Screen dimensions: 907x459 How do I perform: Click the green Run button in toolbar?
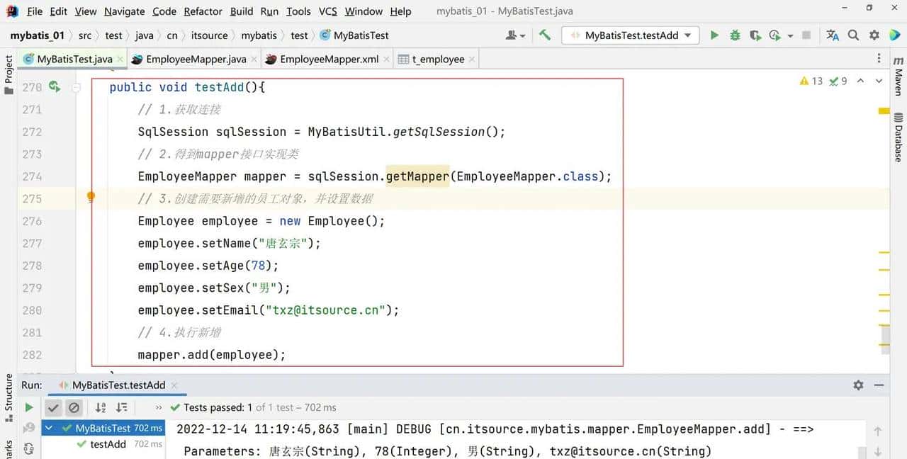[x=714, y=35]
